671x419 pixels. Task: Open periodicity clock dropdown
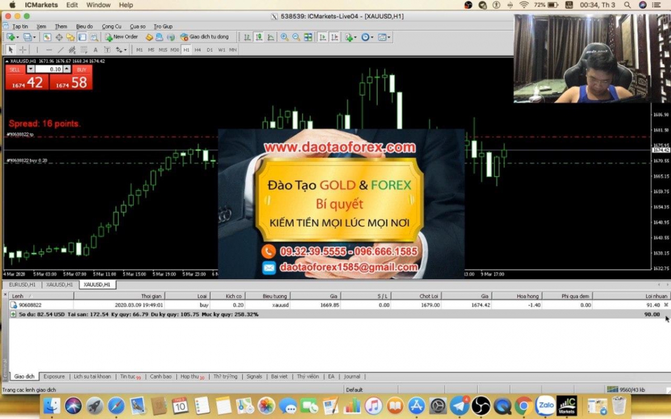click(x=367, y=37)
